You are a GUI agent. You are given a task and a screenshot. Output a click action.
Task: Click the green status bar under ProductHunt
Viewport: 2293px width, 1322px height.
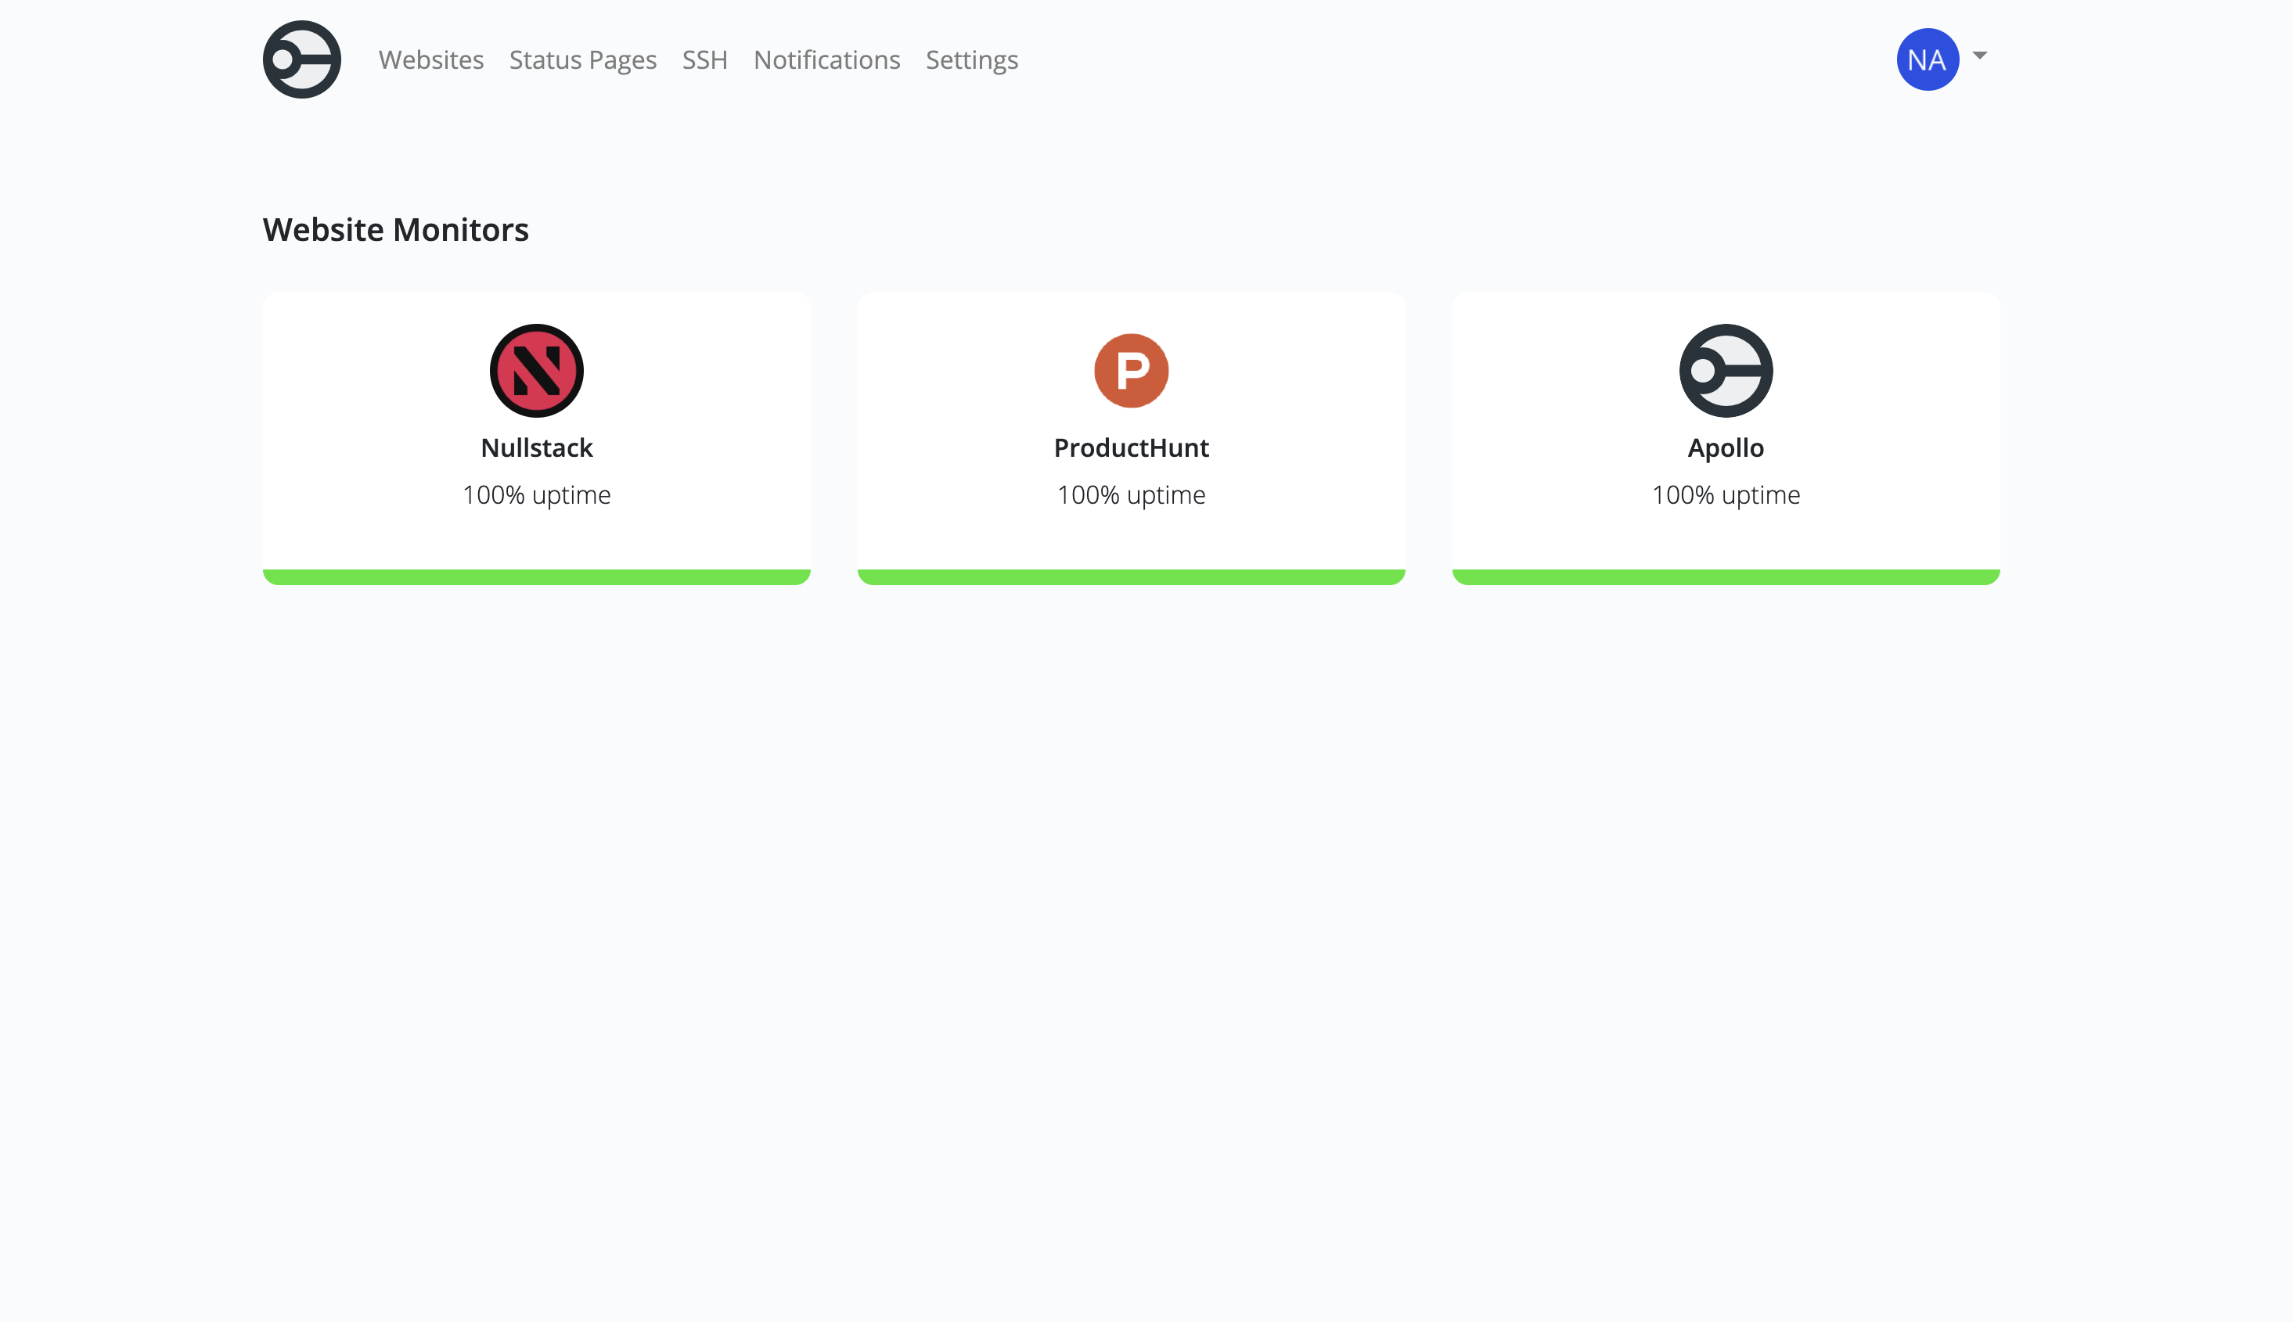(1132, 577)
